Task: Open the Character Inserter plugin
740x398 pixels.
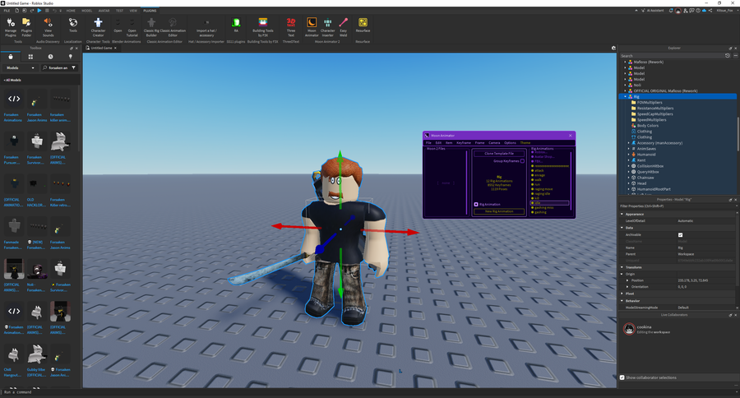Action: [327, 27]
